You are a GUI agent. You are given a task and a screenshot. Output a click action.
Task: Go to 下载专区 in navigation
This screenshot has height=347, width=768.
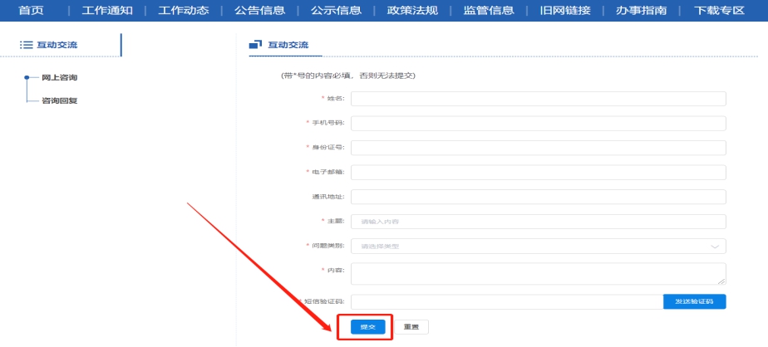(718, 10)
